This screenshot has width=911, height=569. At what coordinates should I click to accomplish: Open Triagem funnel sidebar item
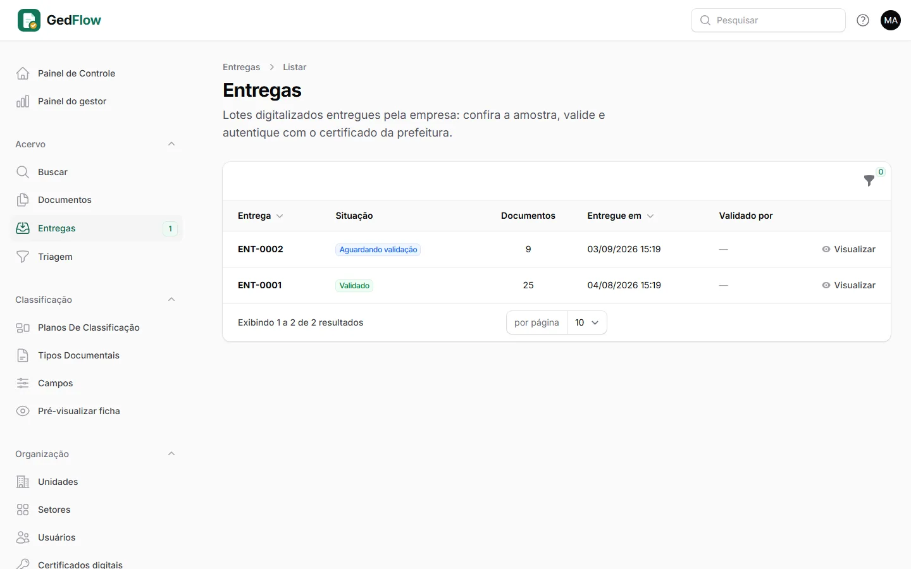pos(96,257)
